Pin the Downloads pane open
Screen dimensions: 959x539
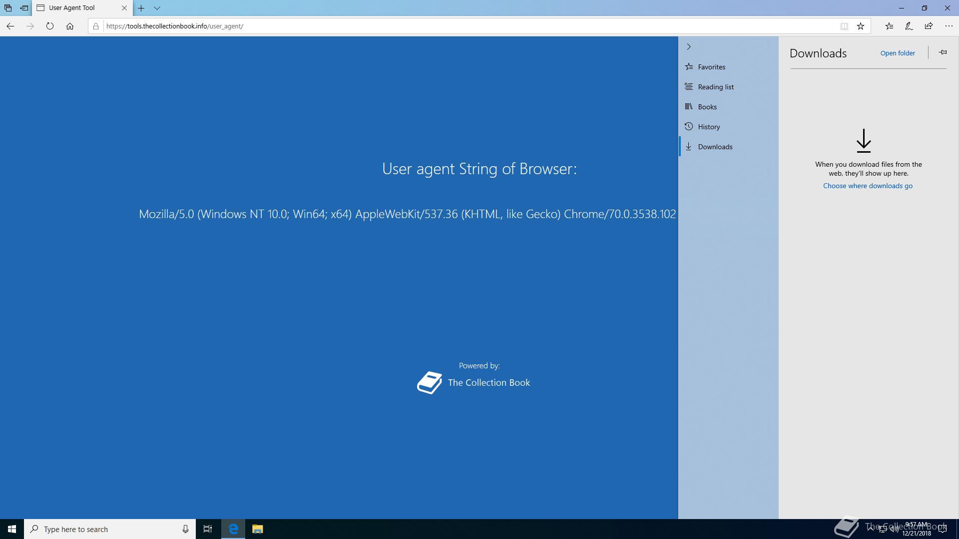[x=943, y=52]
